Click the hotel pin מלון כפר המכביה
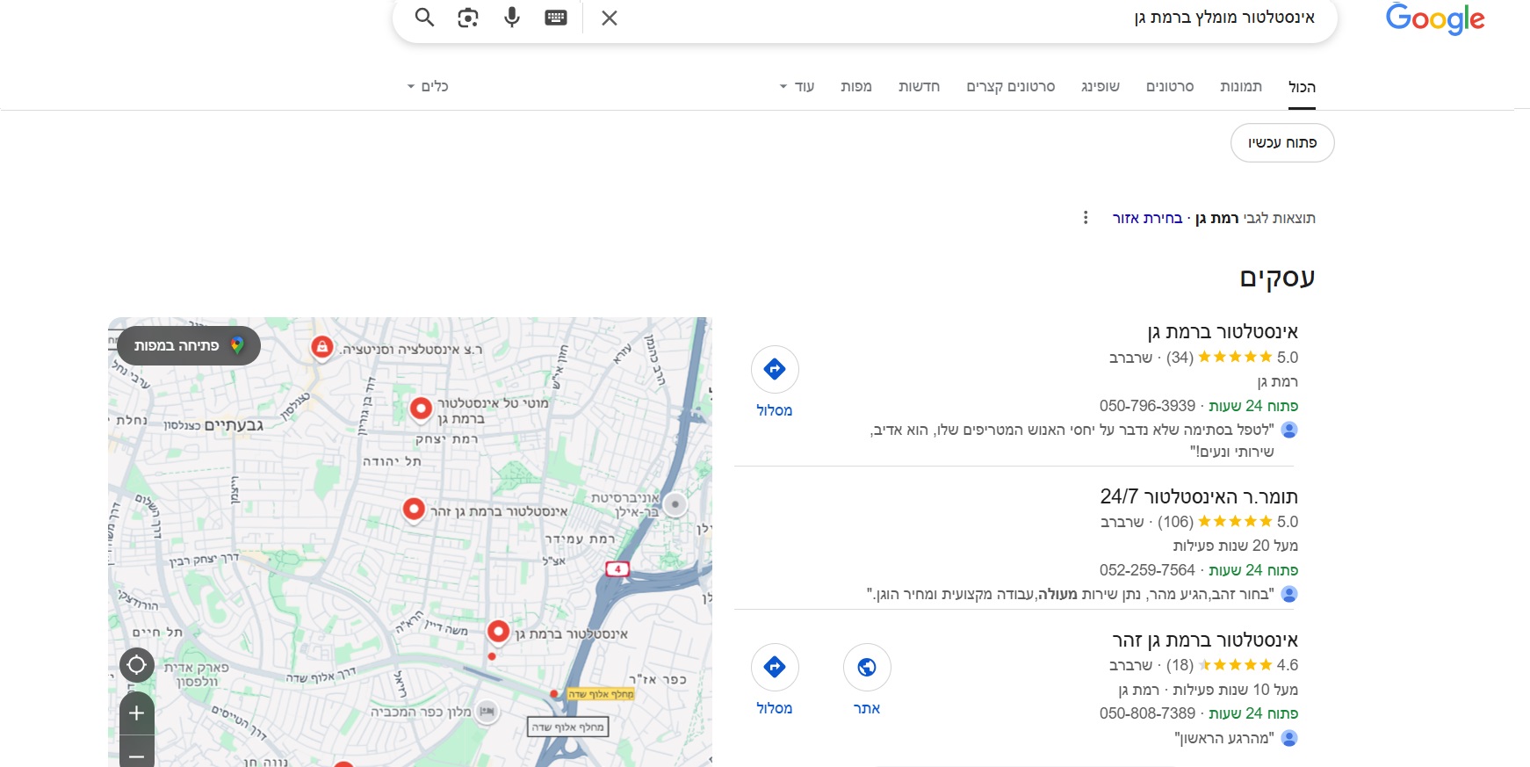This screenshot has width=1530, height=767. [x=487, y=711]
